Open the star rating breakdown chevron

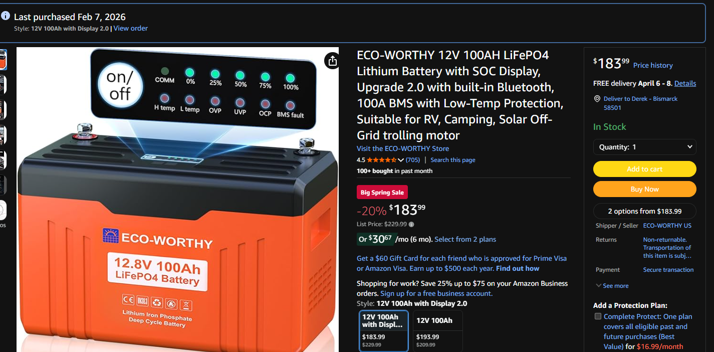401,160
